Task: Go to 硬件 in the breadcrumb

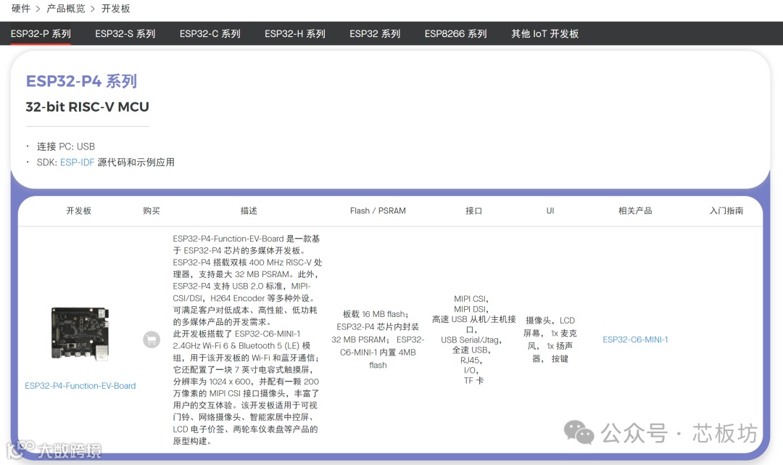Action: click(x=21, y=9)
